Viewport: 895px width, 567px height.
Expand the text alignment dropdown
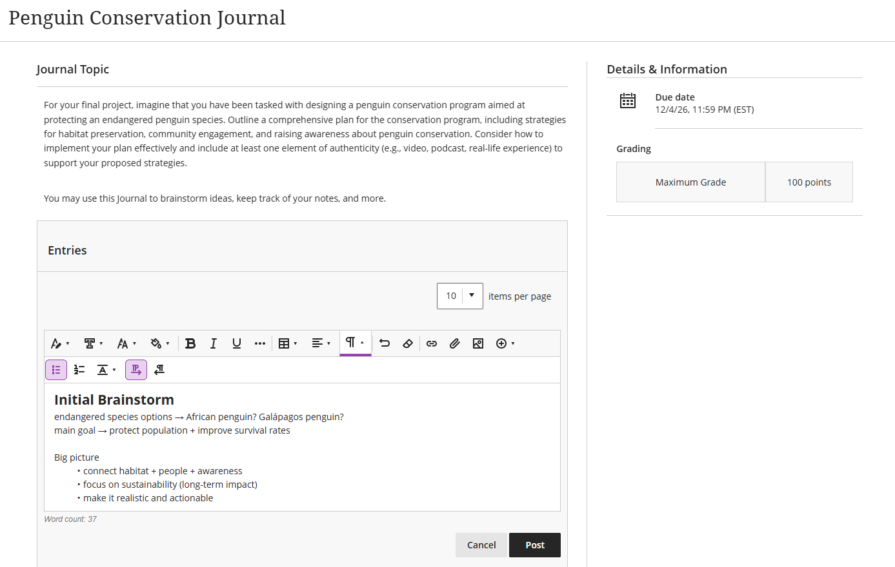(x=321, y=343)
